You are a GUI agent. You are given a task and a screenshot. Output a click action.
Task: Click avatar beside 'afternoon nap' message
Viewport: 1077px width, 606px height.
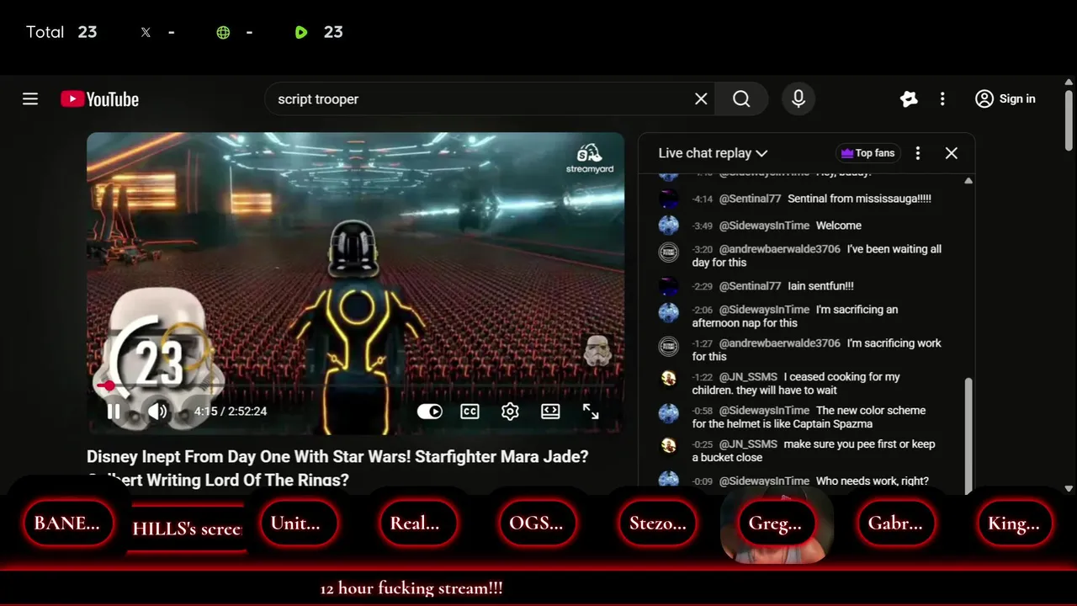669,312
